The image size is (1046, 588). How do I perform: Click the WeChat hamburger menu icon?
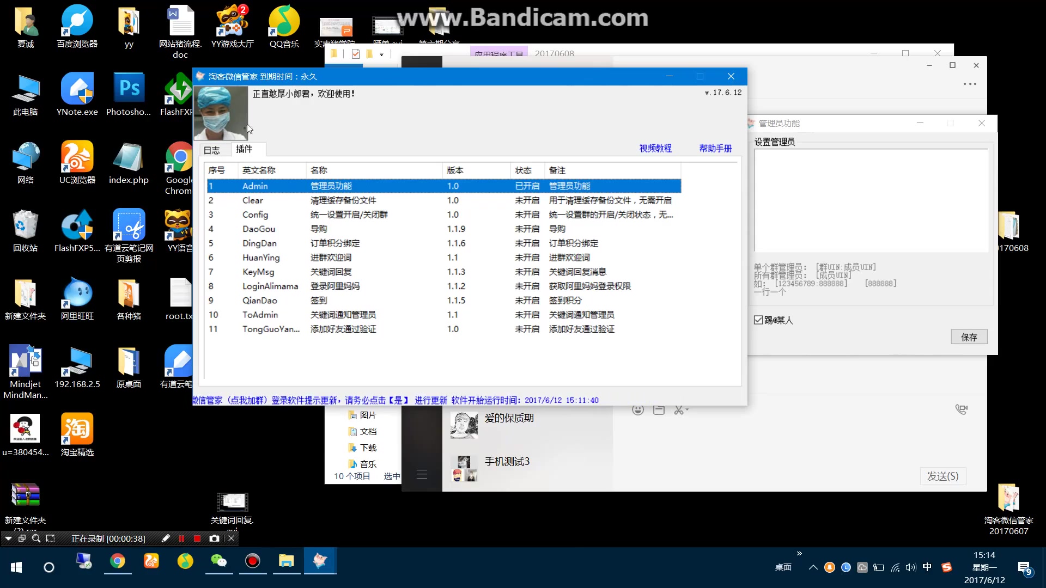pyautogui.click(x=422, y=474)
